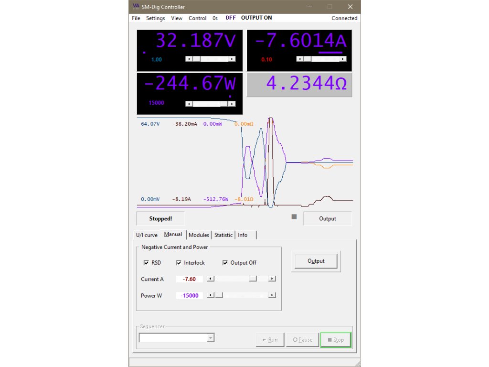The image size is (489, 367).
Task: Switch to the U/I curve tab
Action: (x=147, y=235)
